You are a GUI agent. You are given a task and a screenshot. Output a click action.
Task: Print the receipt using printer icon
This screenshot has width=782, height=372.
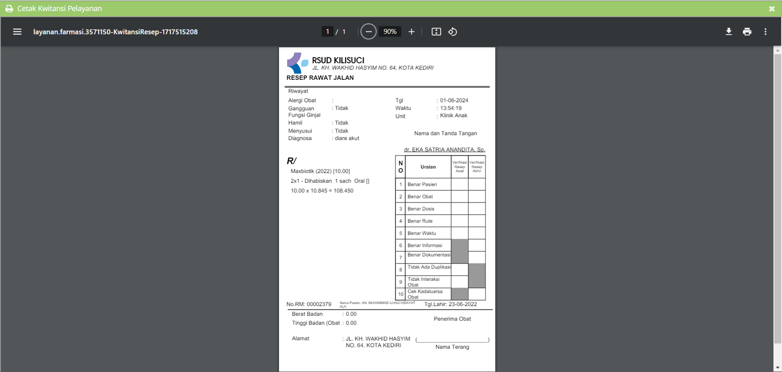click(x=747, y=32)
